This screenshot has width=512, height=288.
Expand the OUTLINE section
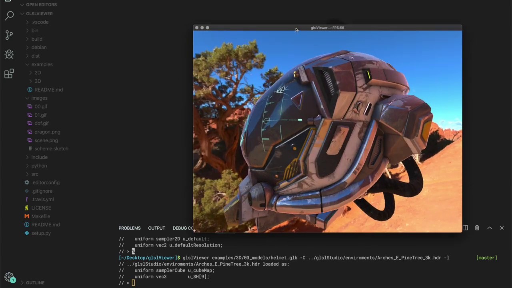coord(35,283)
